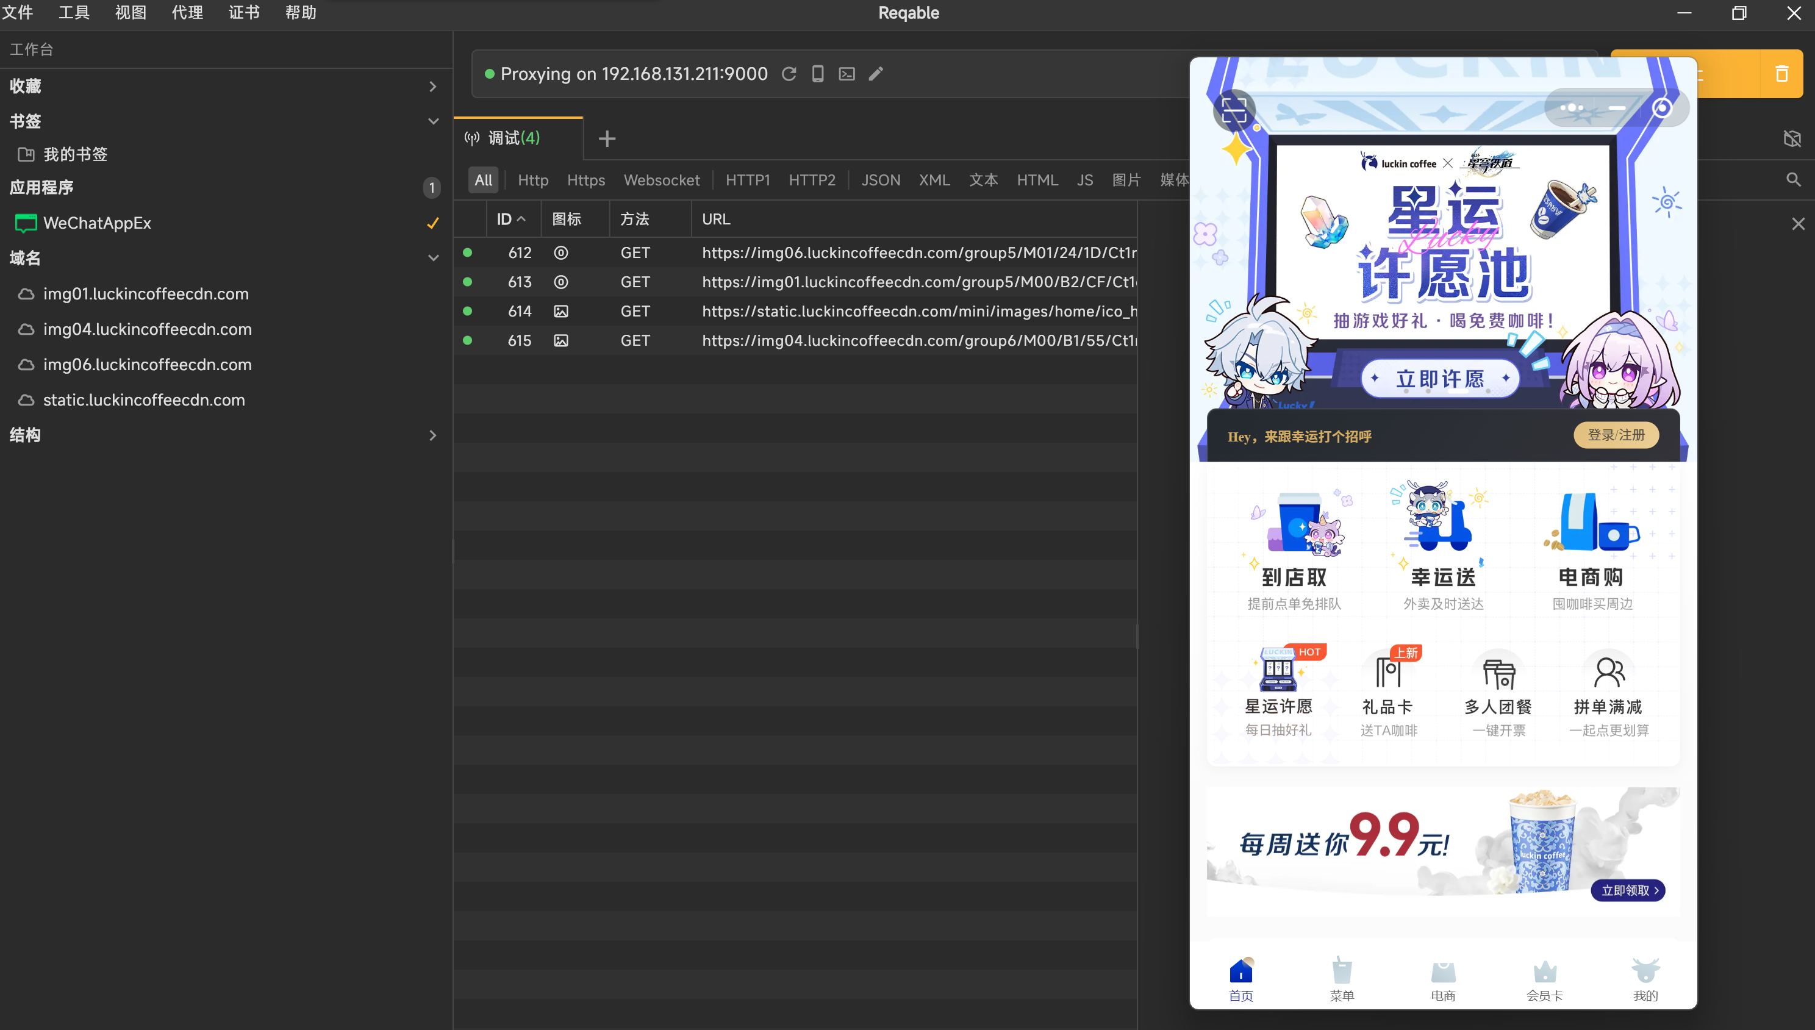Tap the 会员卡 tab in bottom navigation
Viewport: 1815px width, 1030px height.
point(1545,980)
